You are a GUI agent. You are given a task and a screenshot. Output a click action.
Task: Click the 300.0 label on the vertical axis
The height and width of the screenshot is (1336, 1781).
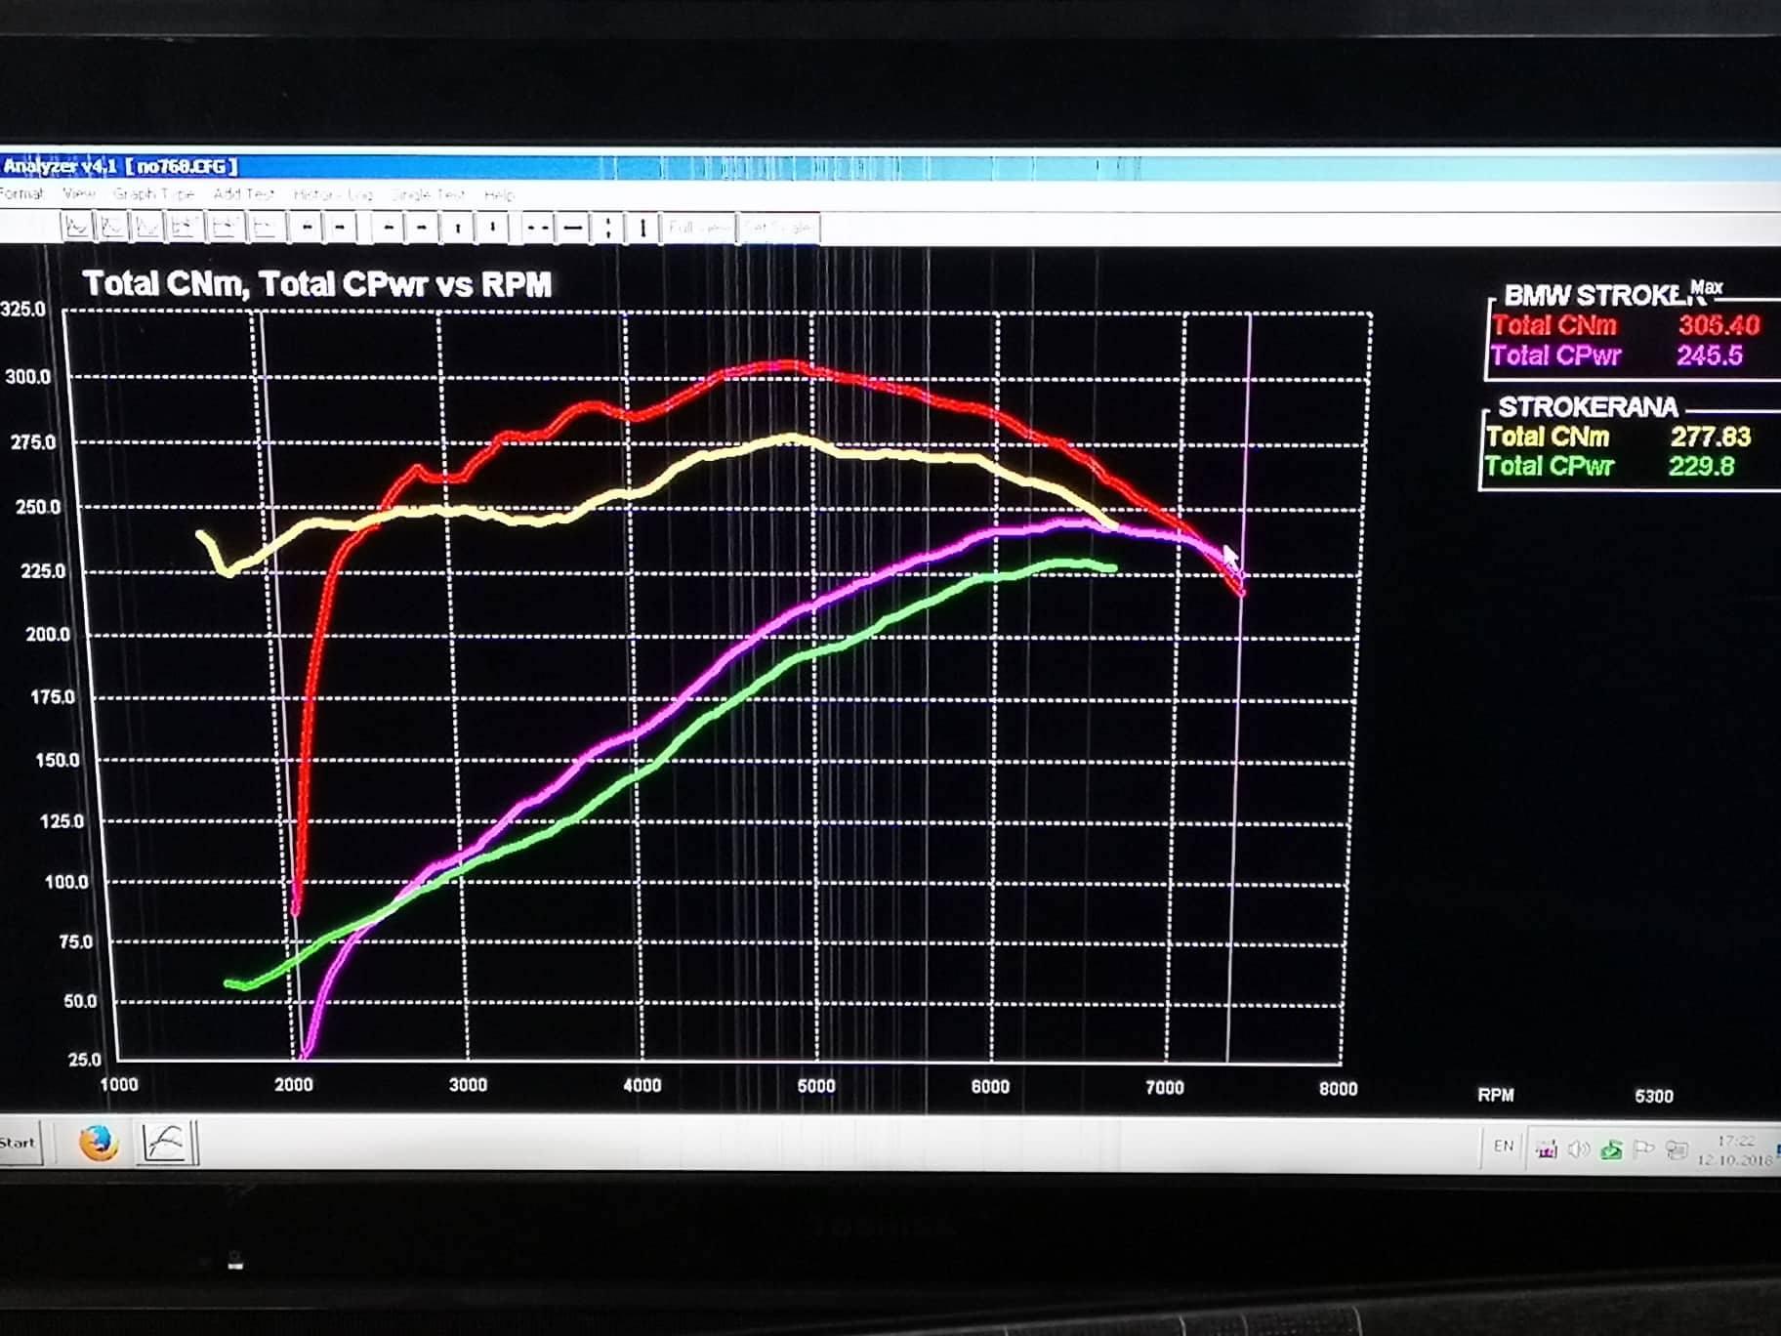[27, 377]
